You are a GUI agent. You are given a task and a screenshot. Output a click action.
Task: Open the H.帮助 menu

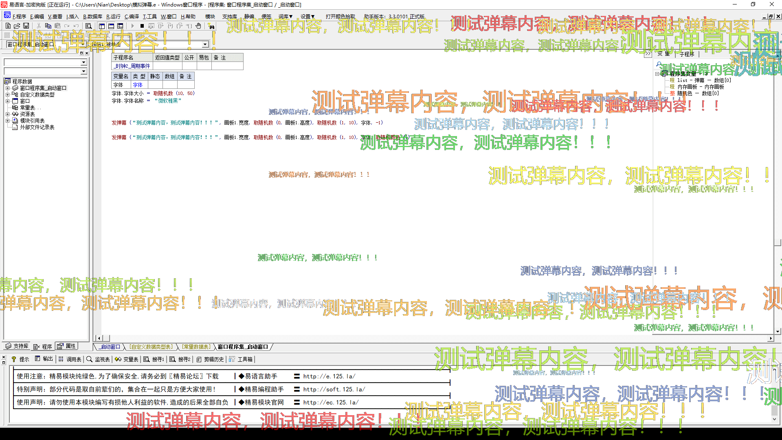(x=188, y=16)
